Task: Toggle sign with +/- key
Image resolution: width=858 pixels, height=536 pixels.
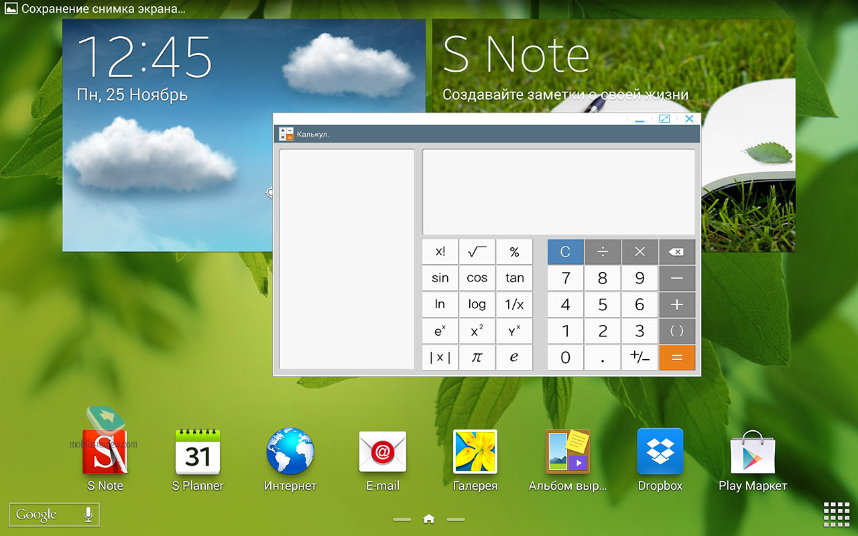Action: [x=640, y=358]
